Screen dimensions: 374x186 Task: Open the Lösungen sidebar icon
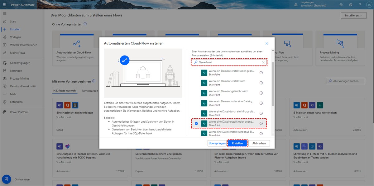click(x=4, y=71)
